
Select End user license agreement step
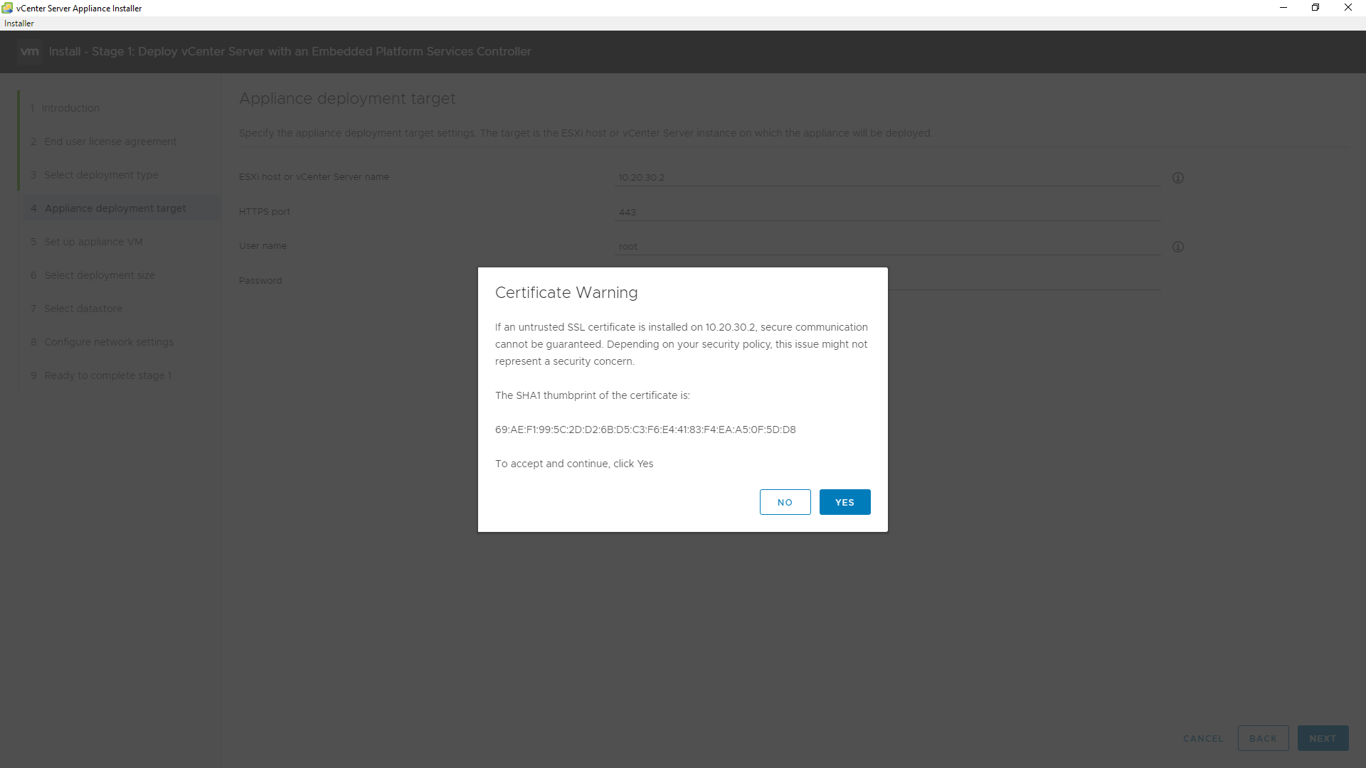point(110,142)
